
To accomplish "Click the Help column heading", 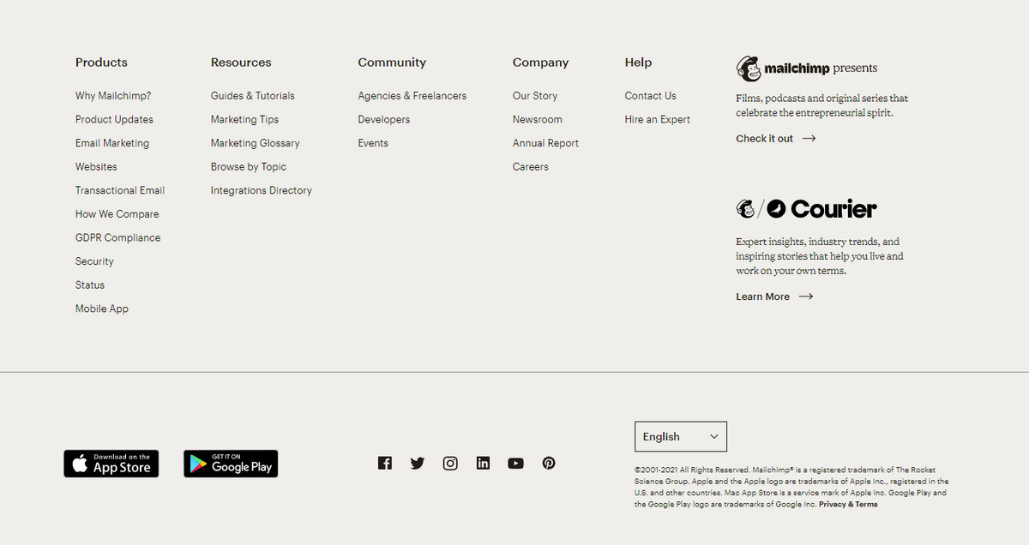I will 639,63.
